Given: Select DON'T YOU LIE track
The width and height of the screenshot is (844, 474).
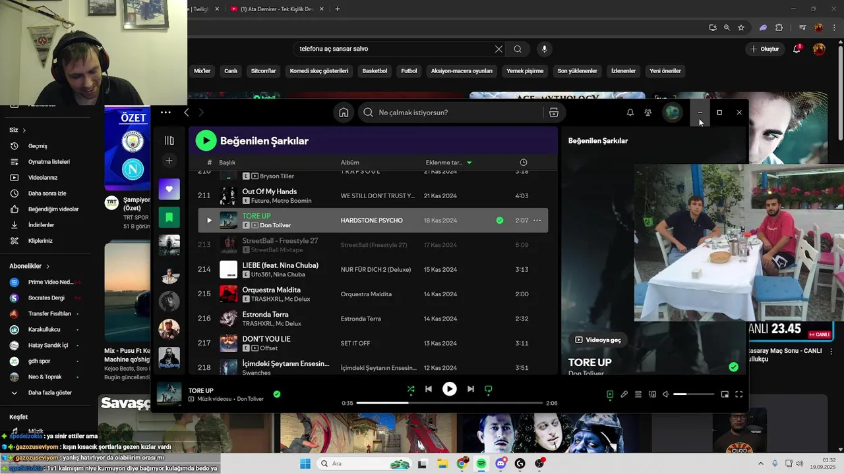Looking at the screenshot, I should pos(266,339).
